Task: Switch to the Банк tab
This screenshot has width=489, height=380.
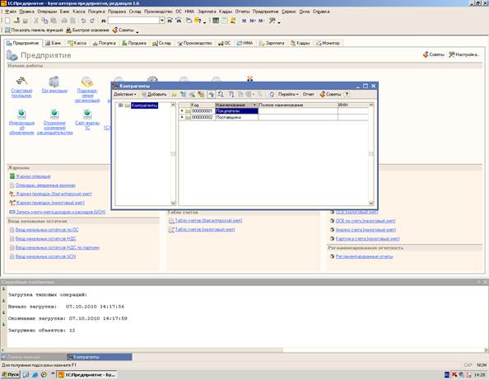Action: click(54, 43)
